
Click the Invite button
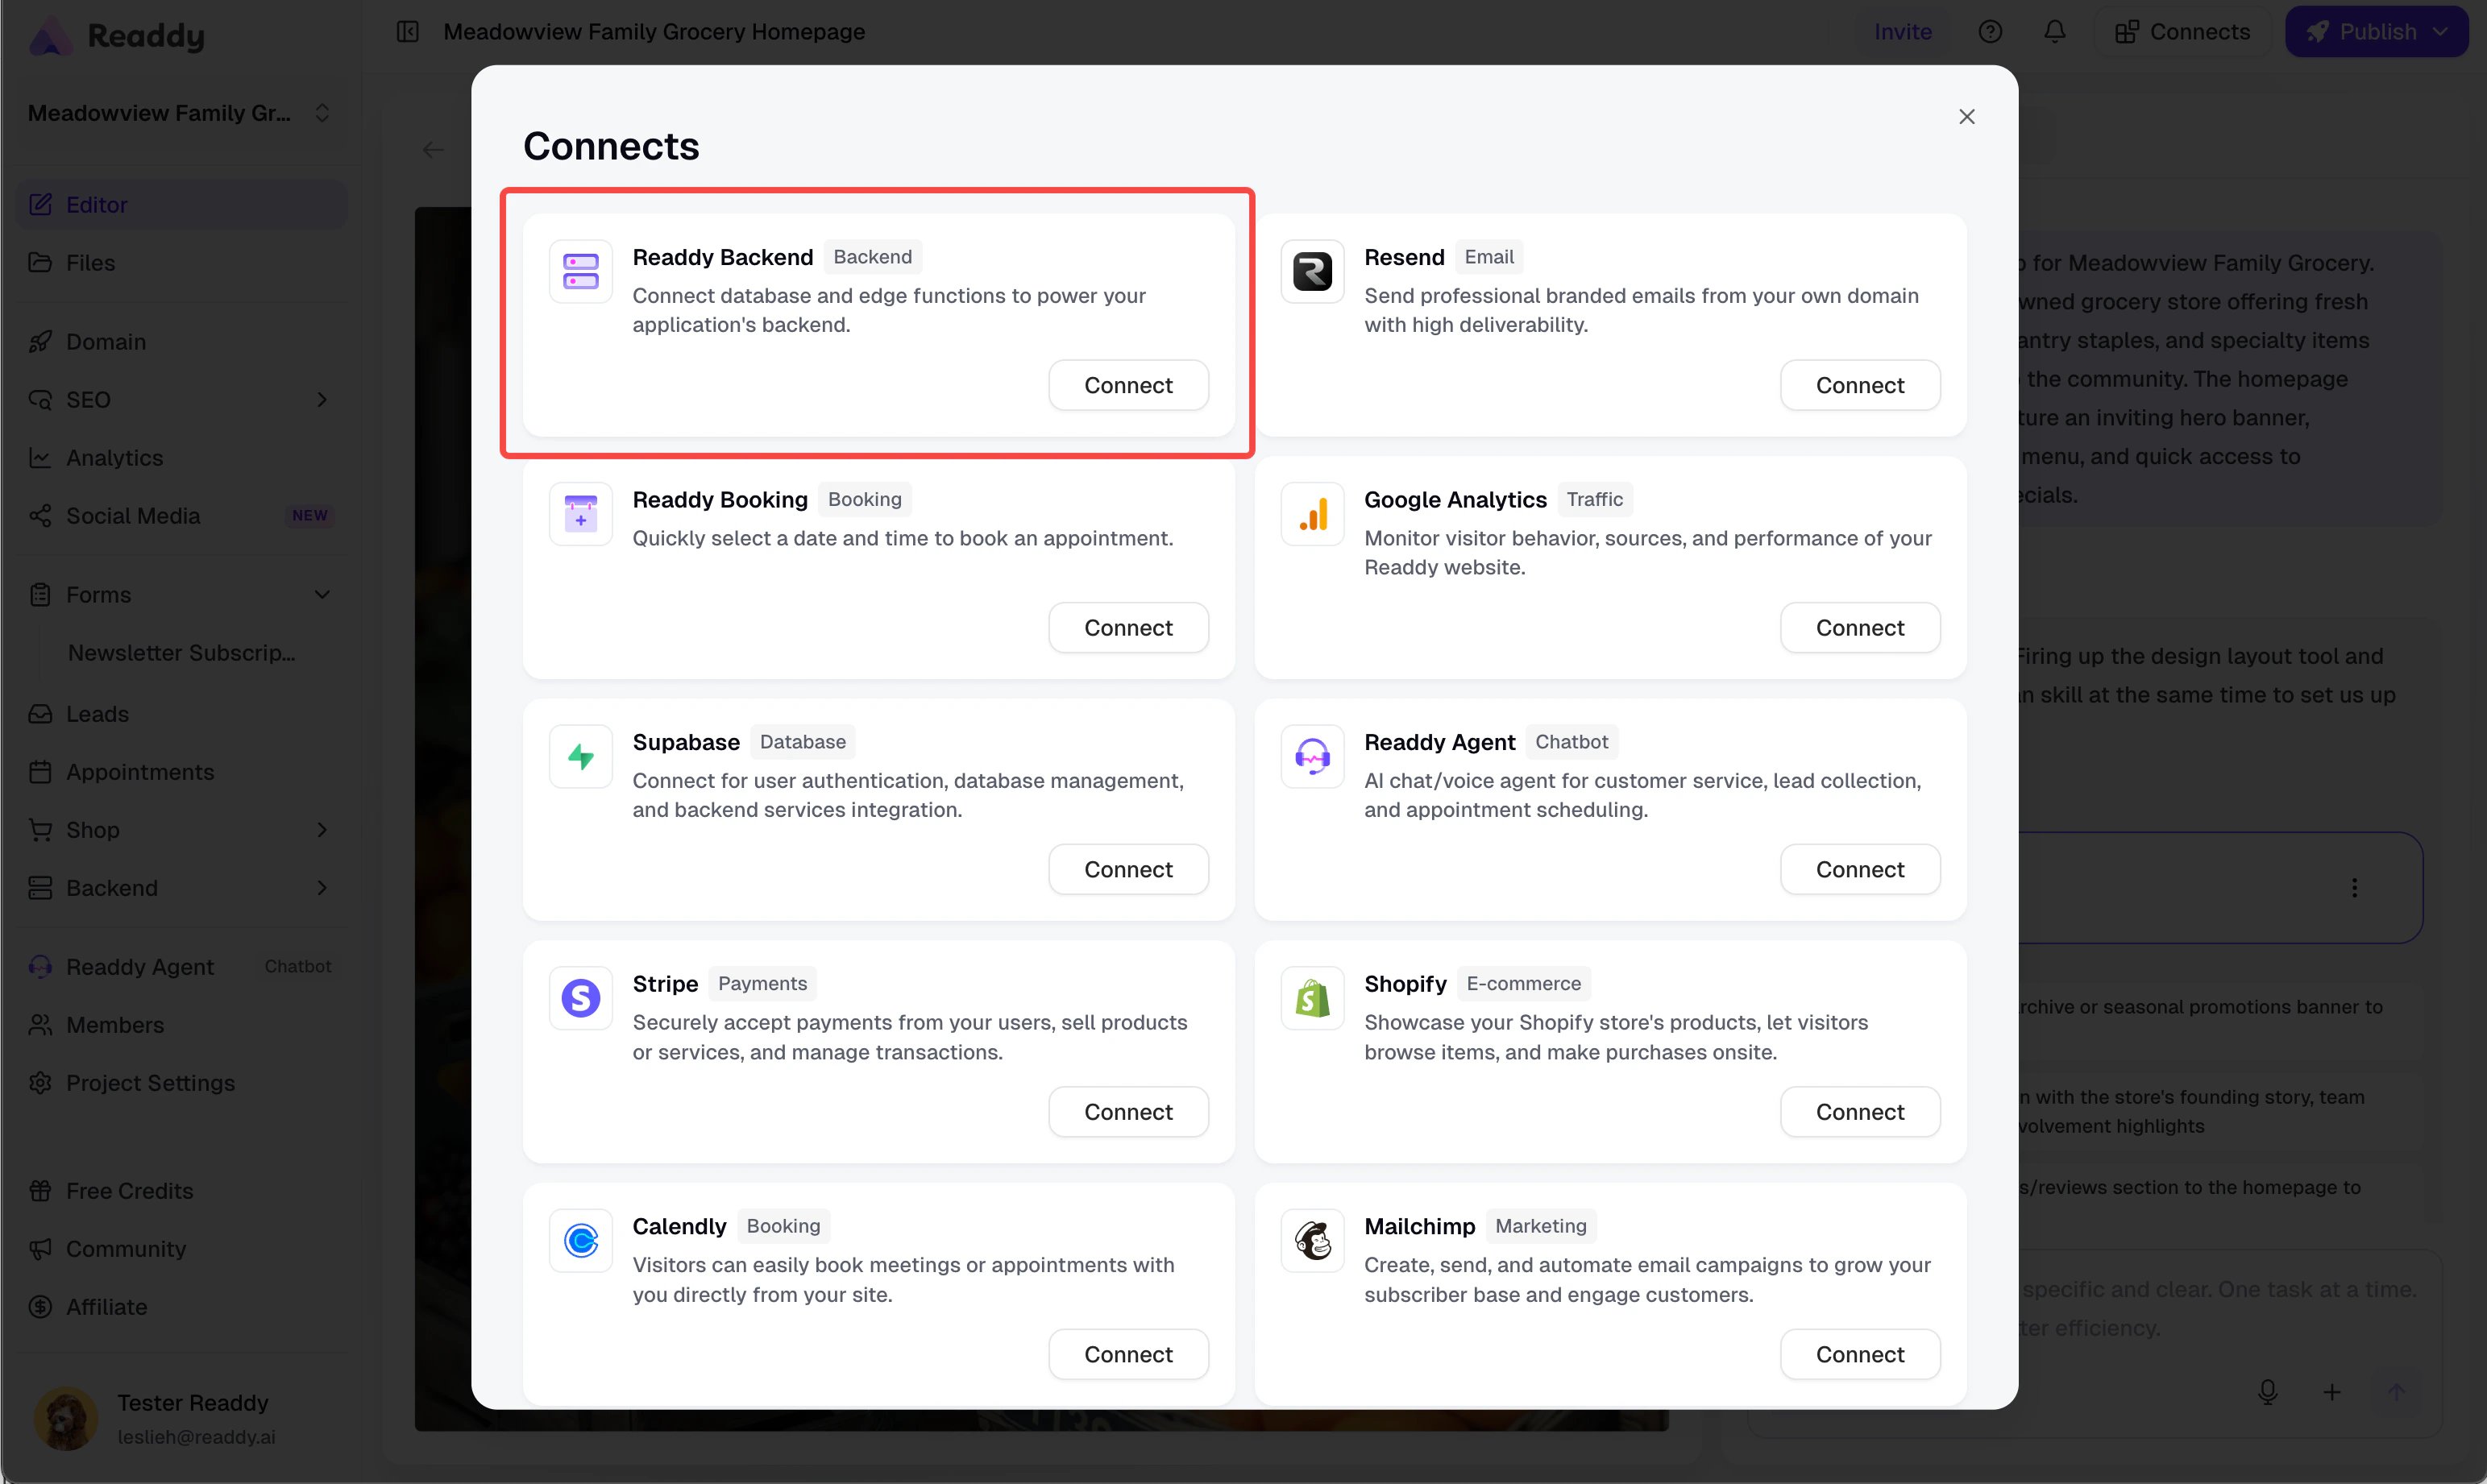click(x=1902, y=32)
